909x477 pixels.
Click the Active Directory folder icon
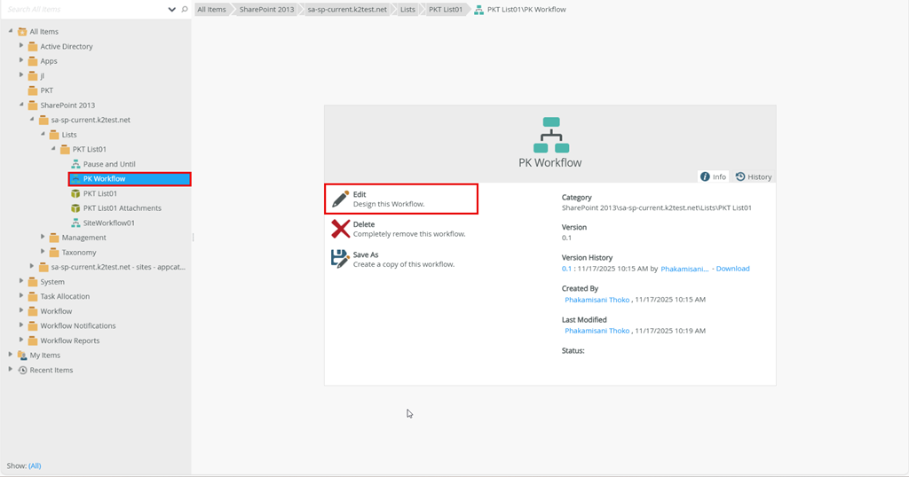(x=33, y=46)
